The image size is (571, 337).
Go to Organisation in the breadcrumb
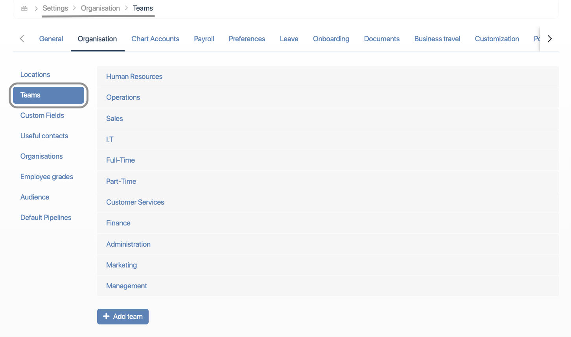100,8
